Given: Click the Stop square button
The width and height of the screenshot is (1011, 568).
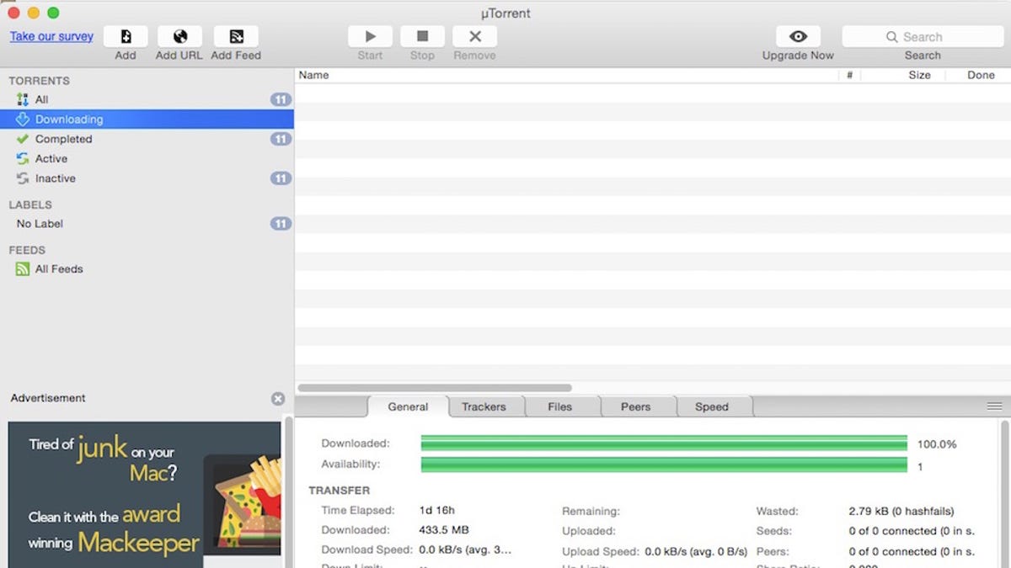Looking at the screenshot, I should pyautogui.click(x=422, y=36).
